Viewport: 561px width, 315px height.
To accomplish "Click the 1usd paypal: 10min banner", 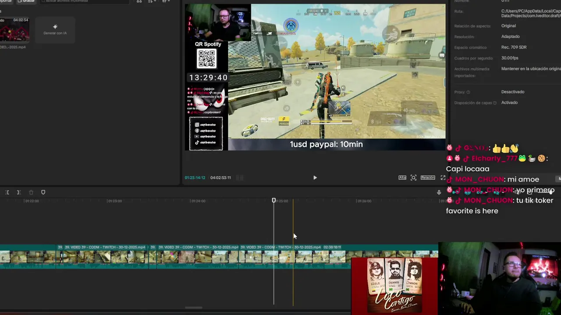I will click(326, 144).
